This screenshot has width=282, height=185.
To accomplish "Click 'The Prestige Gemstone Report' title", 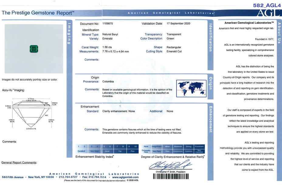I will (38, 13).
